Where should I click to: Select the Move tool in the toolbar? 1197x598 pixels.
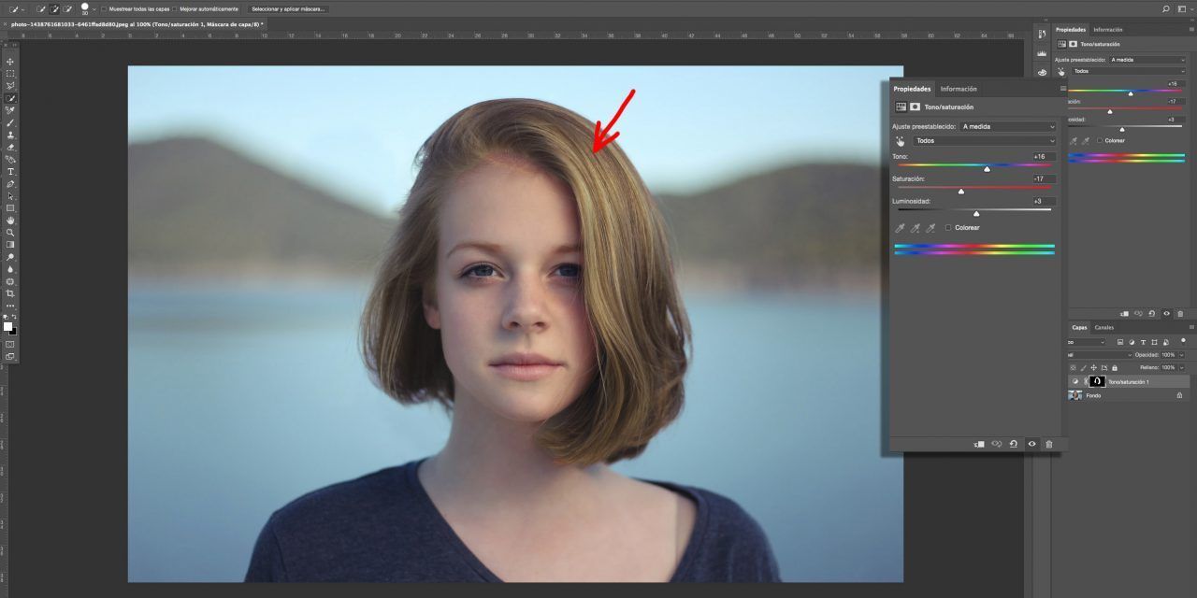10,62
